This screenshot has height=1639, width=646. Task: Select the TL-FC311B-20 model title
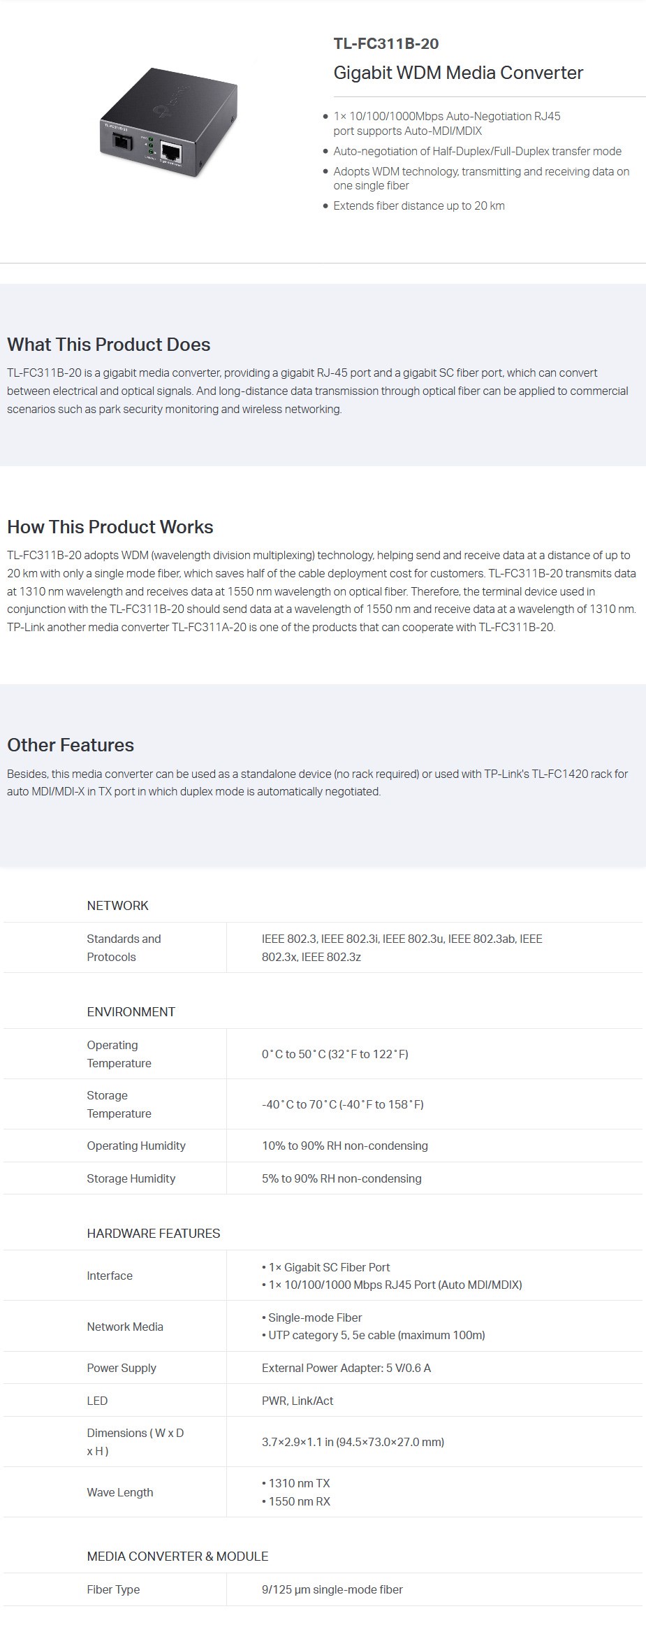(x=386, y=43)
